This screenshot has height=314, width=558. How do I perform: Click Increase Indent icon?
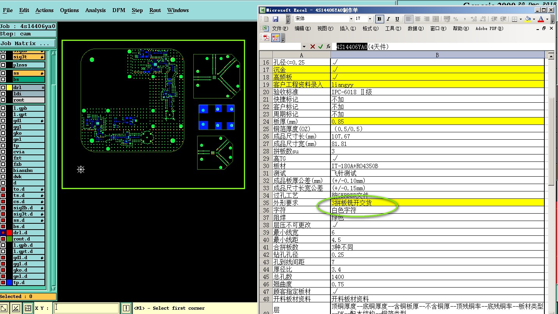tap(503, 19)
